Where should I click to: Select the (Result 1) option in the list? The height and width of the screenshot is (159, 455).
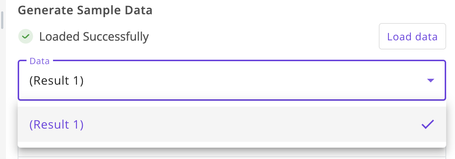point(232,125)
